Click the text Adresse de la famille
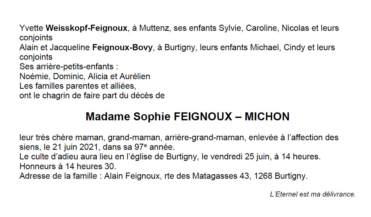371x217 pixels. click(58, 176)
